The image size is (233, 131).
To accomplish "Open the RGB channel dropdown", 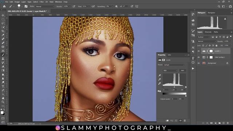I will click(170, 71).
